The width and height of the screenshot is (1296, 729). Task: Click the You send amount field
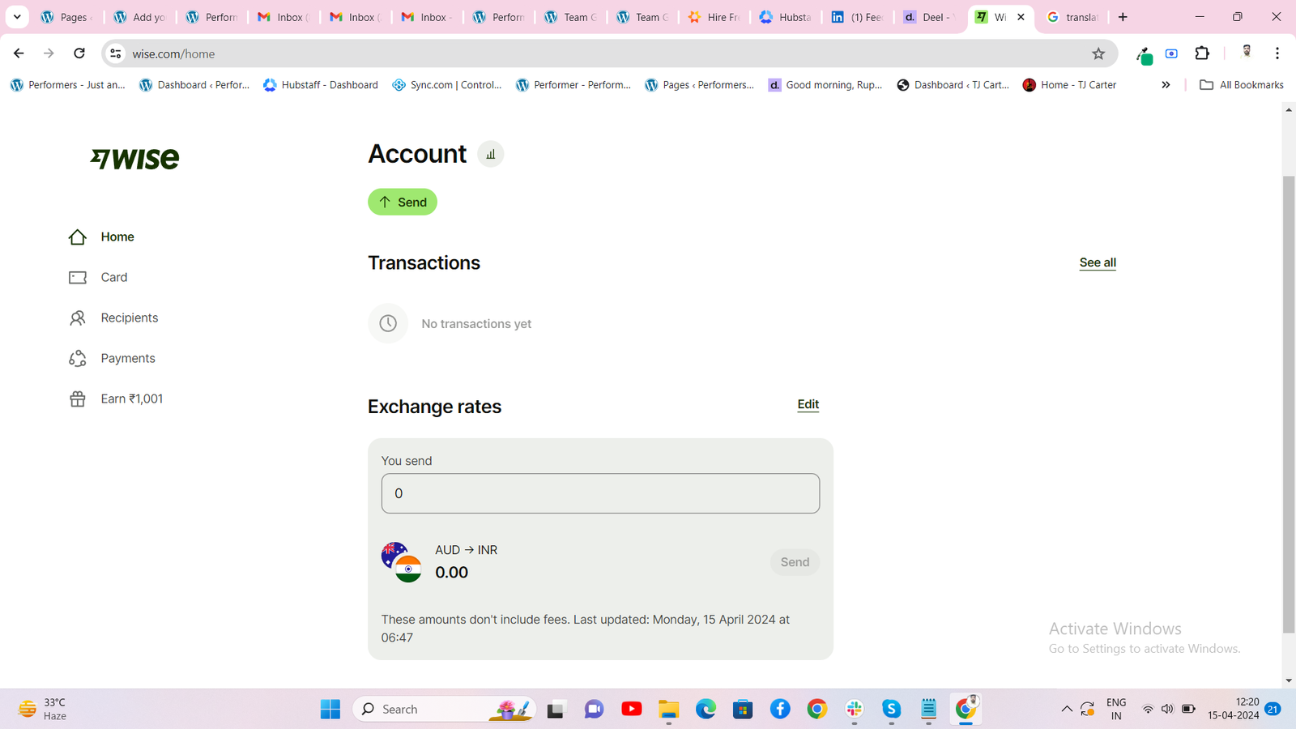[599, 493]
